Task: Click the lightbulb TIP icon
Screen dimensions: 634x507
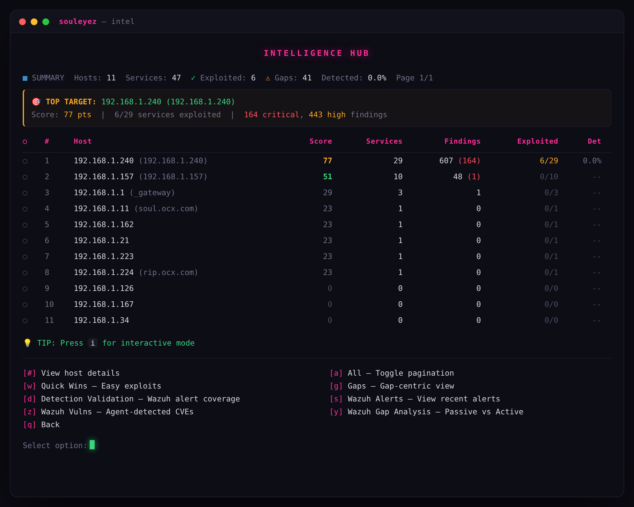Action: 27,343
